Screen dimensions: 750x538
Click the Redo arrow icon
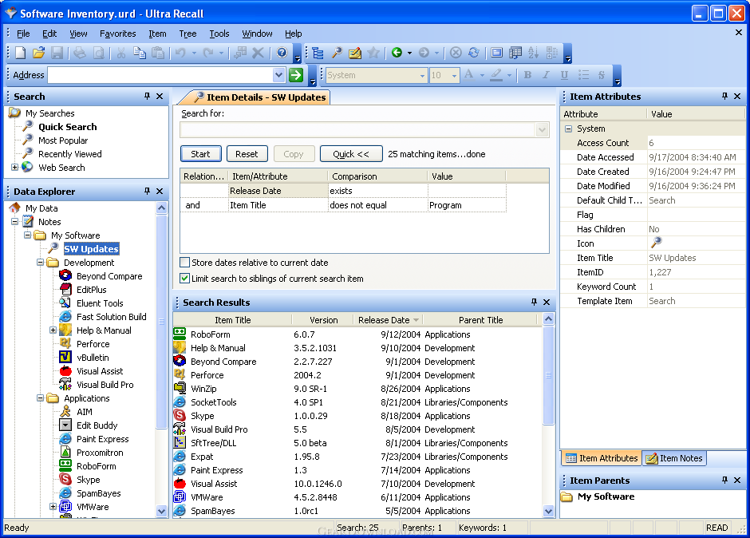click(207, 53)
